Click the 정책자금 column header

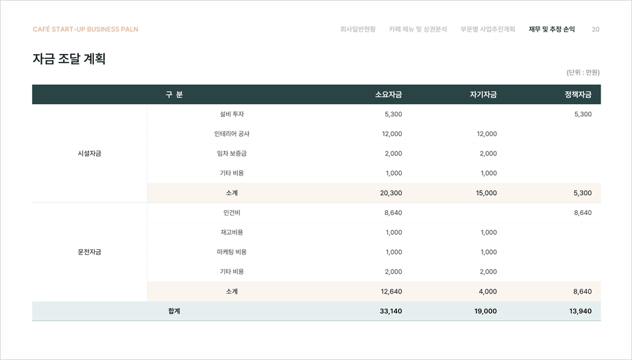click(x=578, y=94)
